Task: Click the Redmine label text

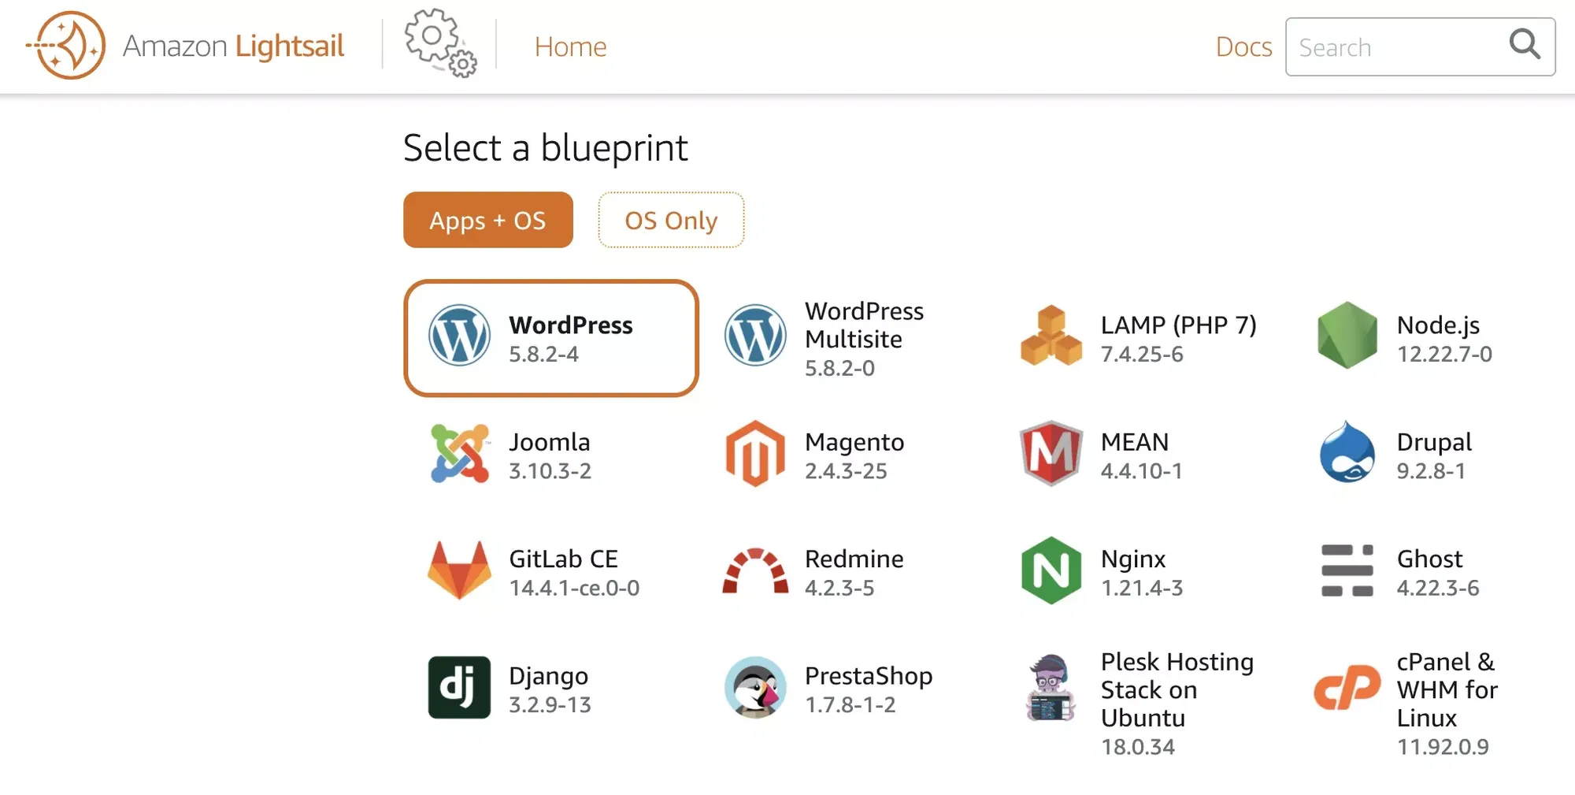Action: (854, 559)
